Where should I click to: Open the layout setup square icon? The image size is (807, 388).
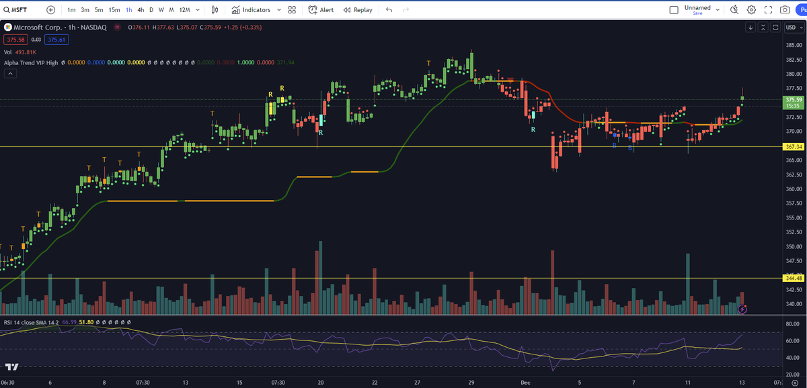(x=675, y=10)
